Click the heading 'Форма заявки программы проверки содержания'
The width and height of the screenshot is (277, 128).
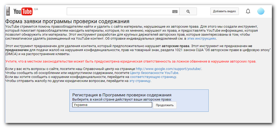tap(67, 22)
